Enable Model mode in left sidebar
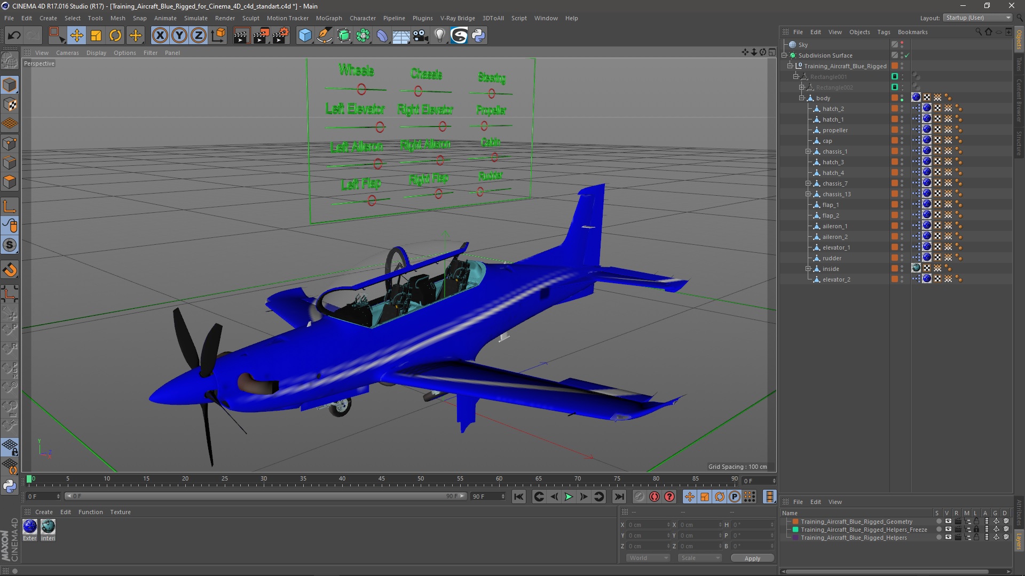The image size is (1025, 576). (10, 85)
